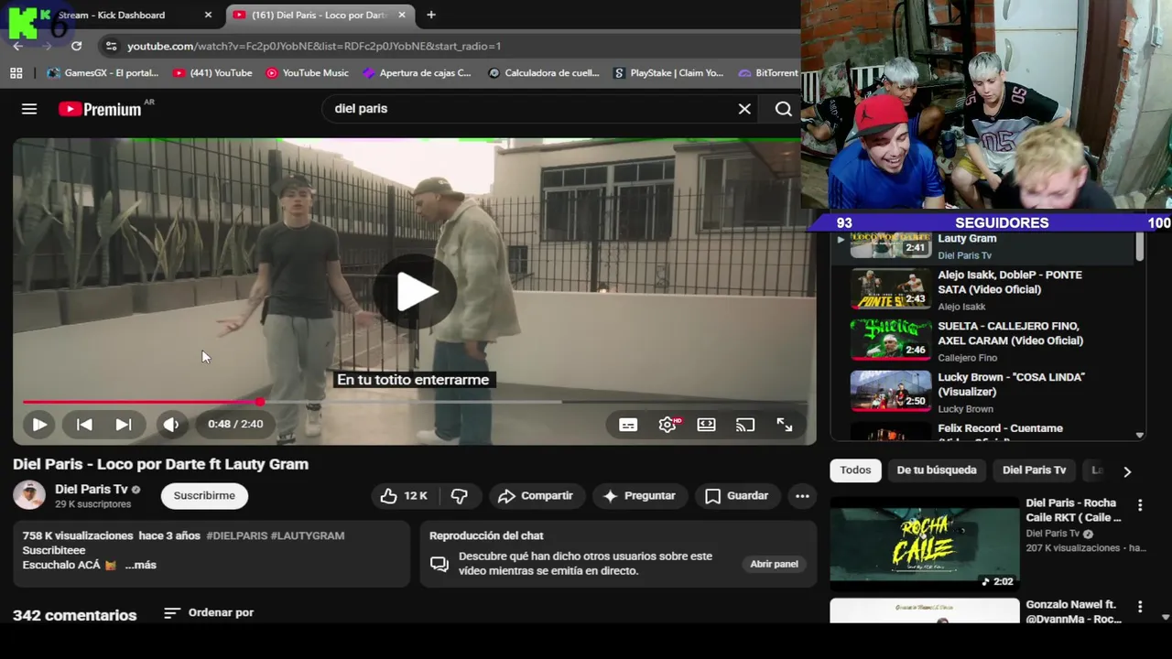Select the 'Diel Paris Tv' filter chip

1034,470
